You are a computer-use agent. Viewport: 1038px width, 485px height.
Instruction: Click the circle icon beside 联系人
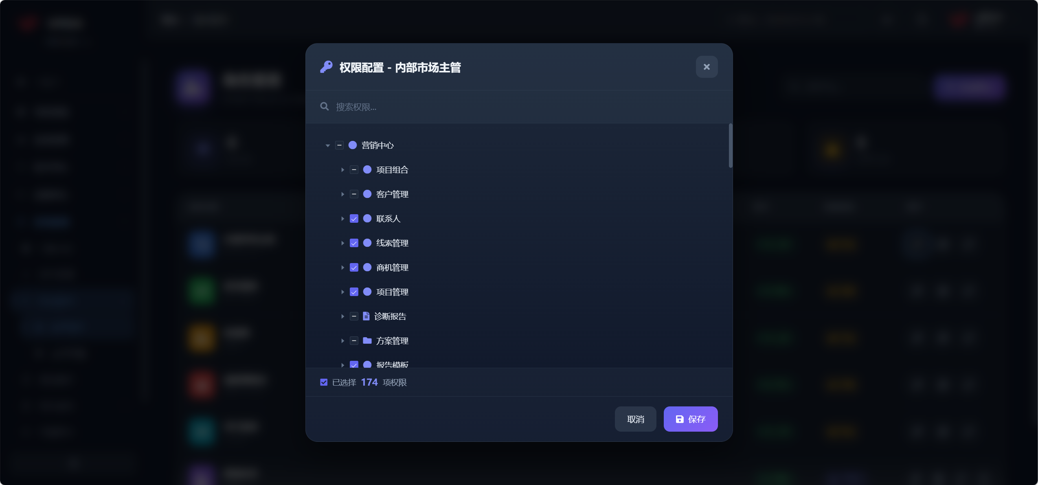367,218
